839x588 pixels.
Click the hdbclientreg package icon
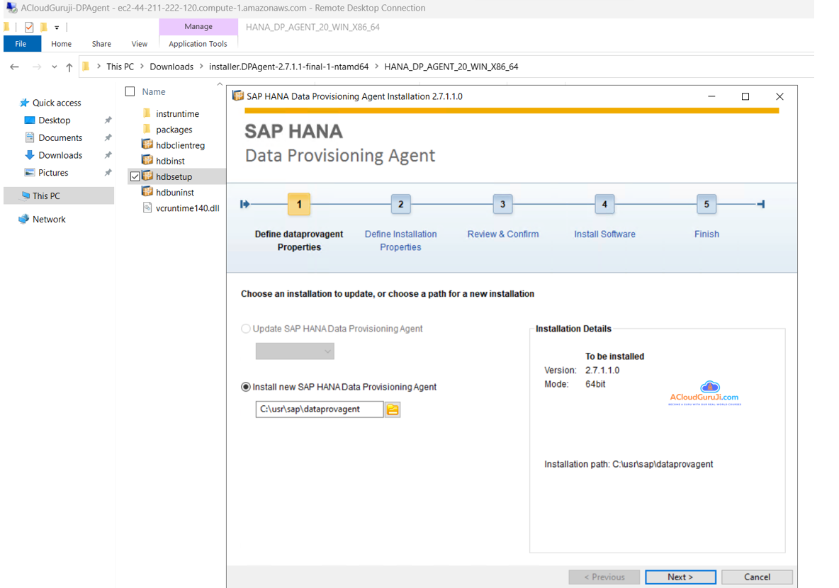click(147, 145)
